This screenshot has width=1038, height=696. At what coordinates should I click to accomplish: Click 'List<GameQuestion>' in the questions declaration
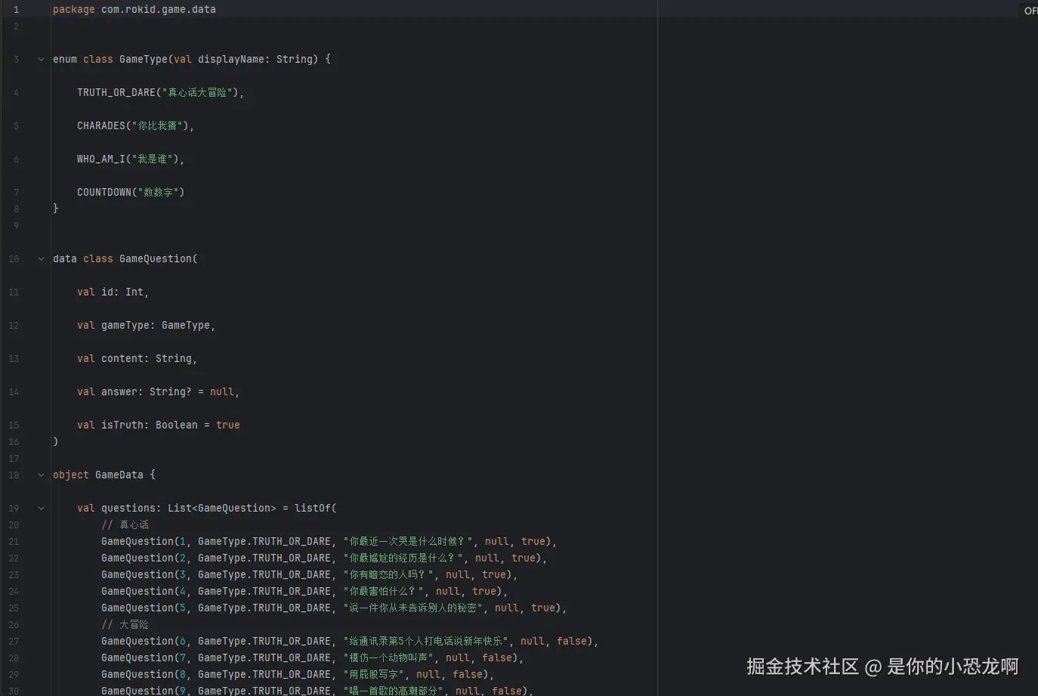[222, 508]
